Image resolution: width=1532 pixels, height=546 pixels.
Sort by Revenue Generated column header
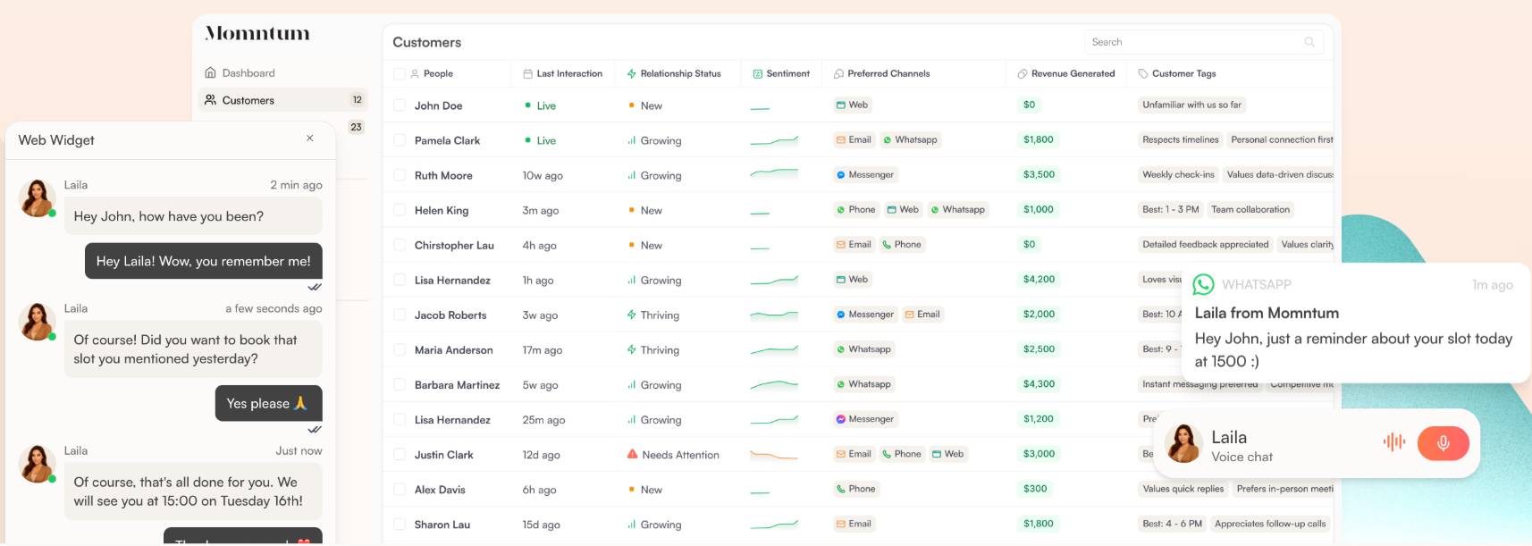pyautogui.click(x=1073, y=74)
